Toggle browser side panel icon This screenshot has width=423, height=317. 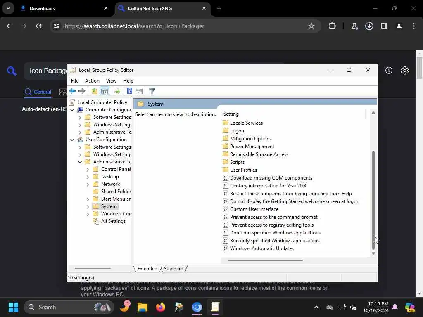pos(384,26)
